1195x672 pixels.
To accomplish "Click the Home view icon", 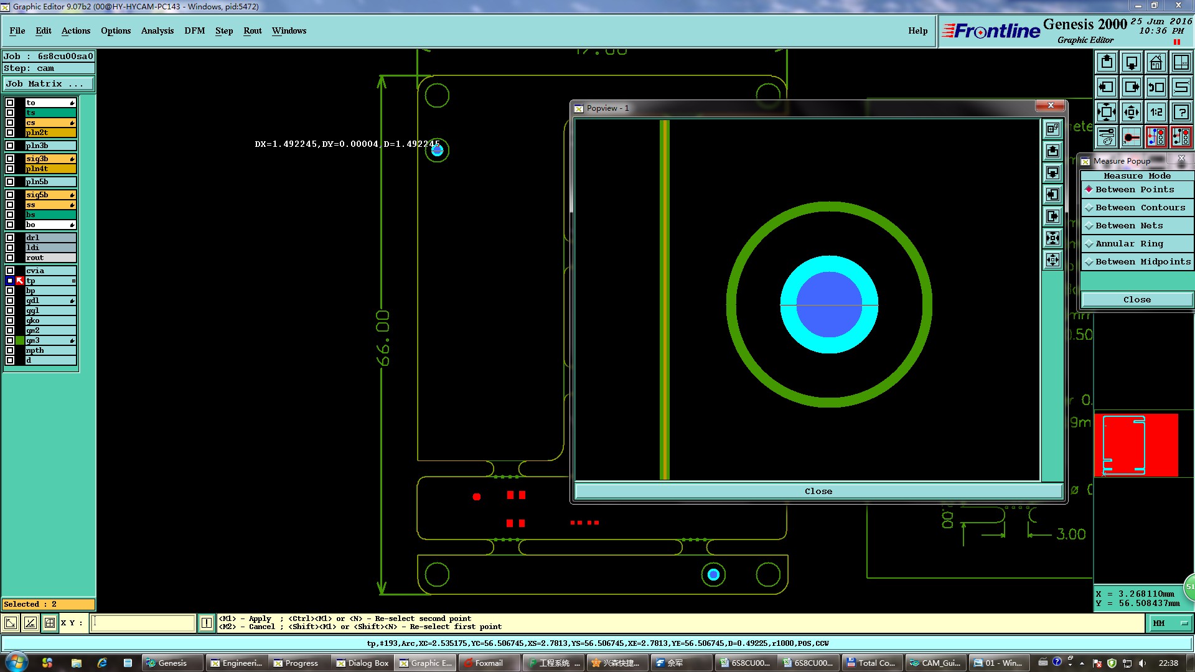I will 1156,62.
